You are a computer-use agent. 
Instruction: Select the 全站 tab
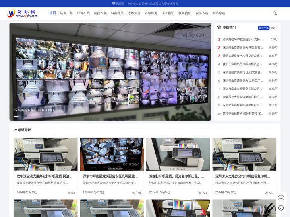point(273,28)
